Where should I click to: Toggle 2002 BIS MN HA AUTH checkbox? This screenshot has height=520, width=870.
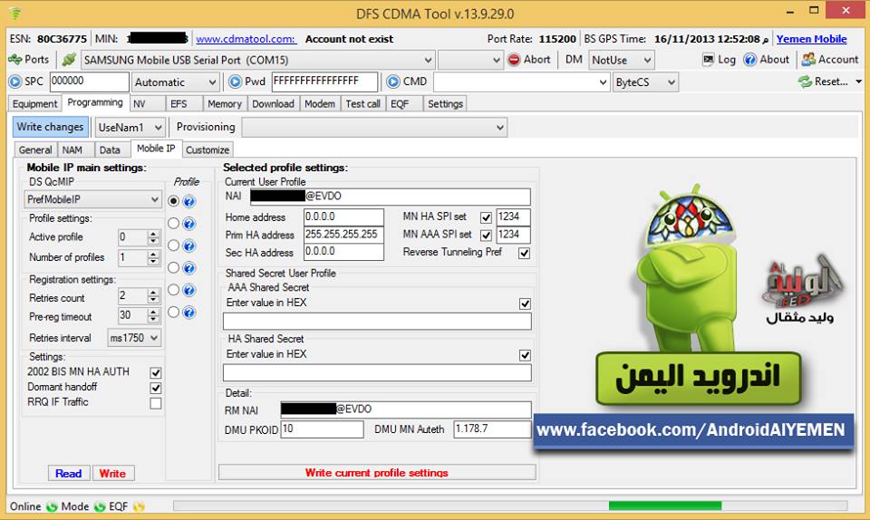coord(156,372)
